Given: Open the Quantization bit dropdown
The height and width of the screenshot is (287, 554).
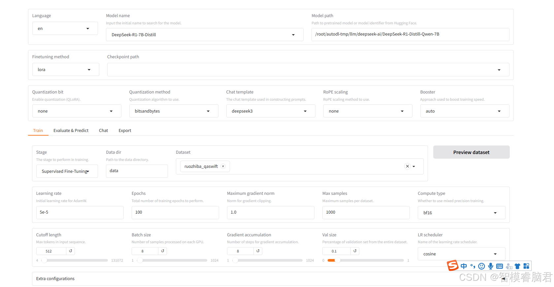Looking at the screenshot, I should coord(77,111).
